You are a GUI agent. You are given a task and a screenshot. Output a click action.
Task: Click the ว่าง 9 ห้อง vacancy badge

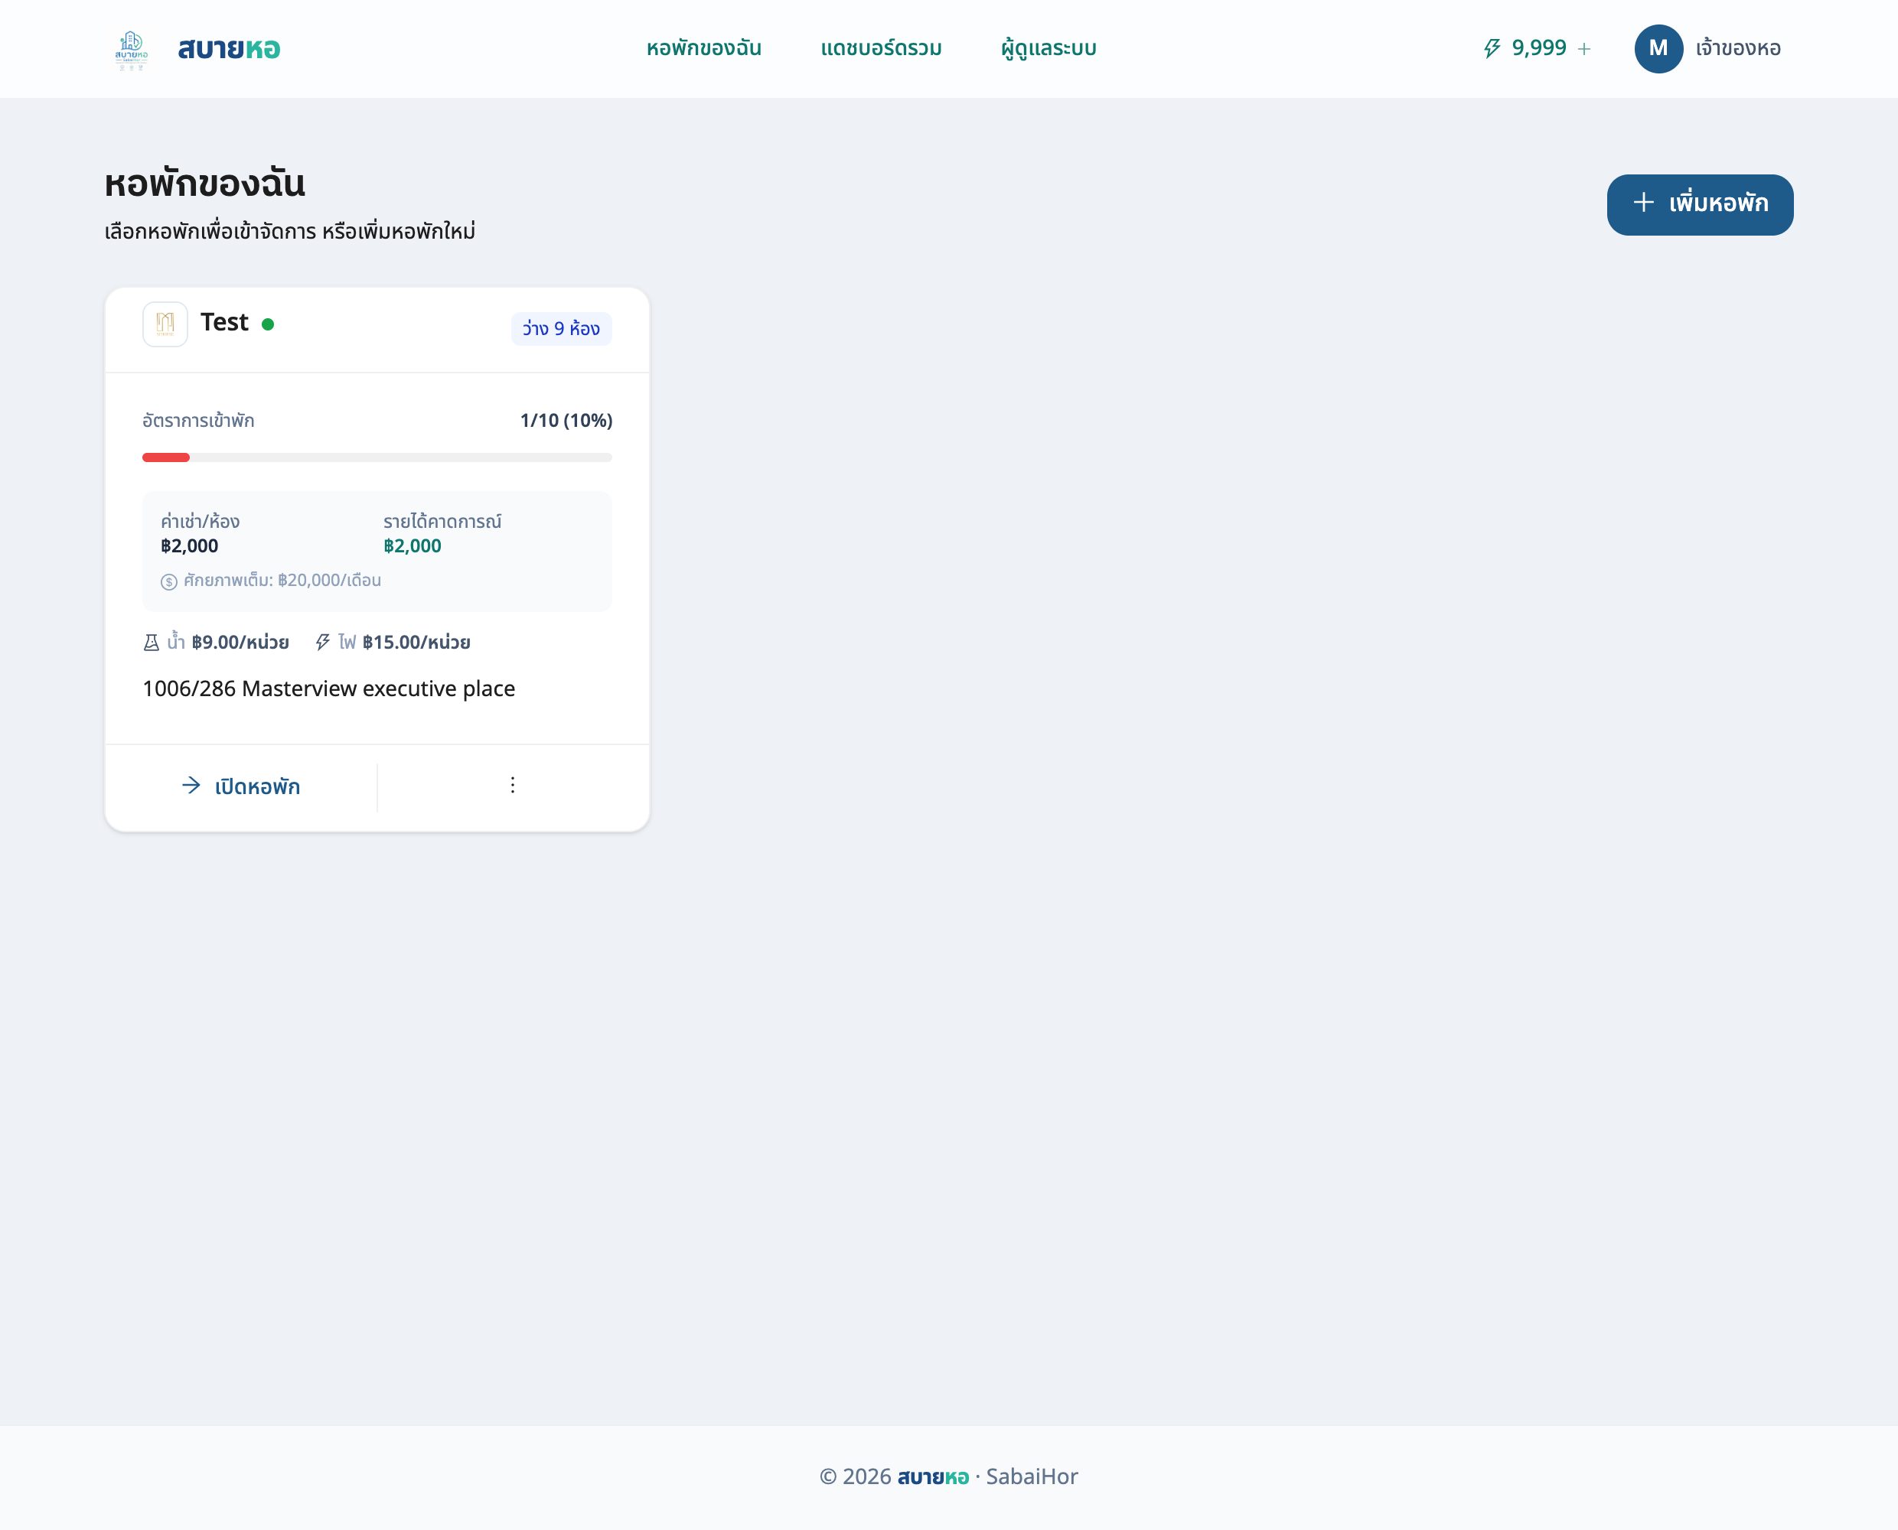tap(561, 329)
